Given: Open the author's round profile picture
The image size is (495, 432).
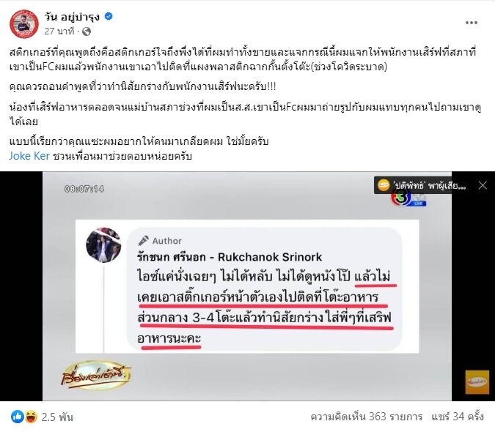Looking at the screenshot, I should (x=24, y=24).
